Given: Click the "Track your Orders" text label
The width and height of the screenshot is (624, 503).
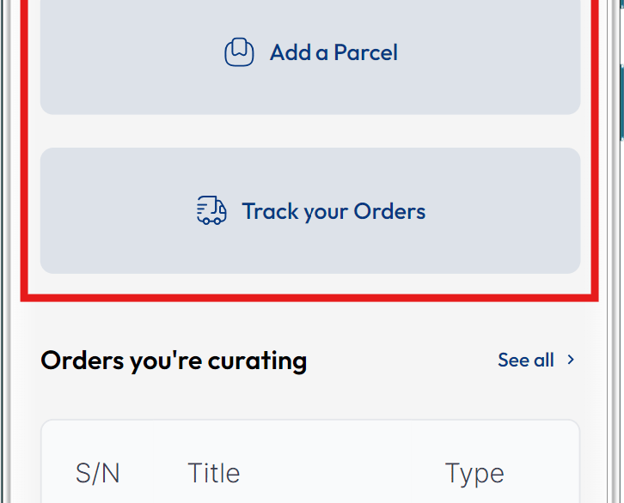Looking at the screenshot, I should click(x=333, y=211).
